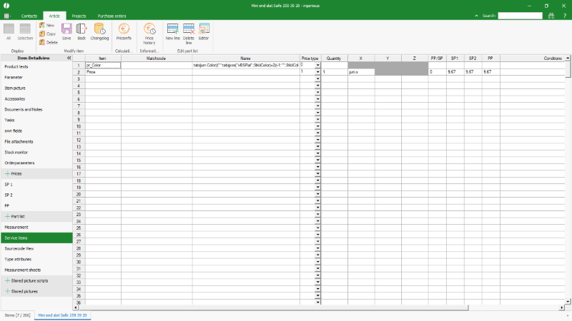Image resolution: width=572 pixels, height=321 pixels.
Task: Open Priceinfo calculation
Action: 124,31
